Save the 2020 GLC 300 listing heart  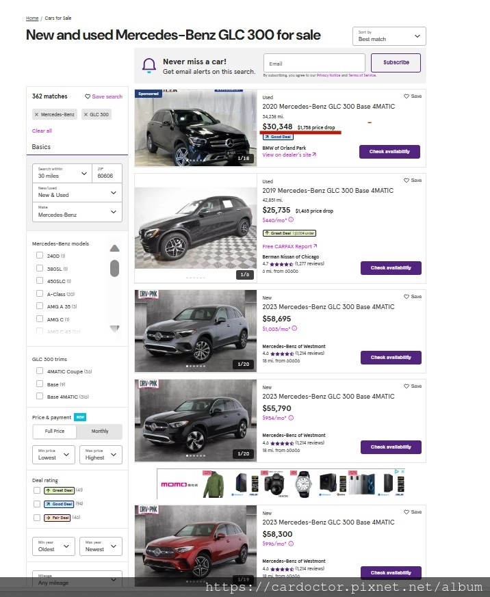407,96
